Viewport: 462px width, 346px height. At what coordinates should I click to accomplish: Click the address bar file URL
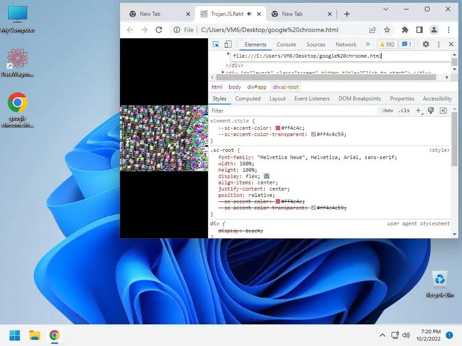tap(269, 30)
